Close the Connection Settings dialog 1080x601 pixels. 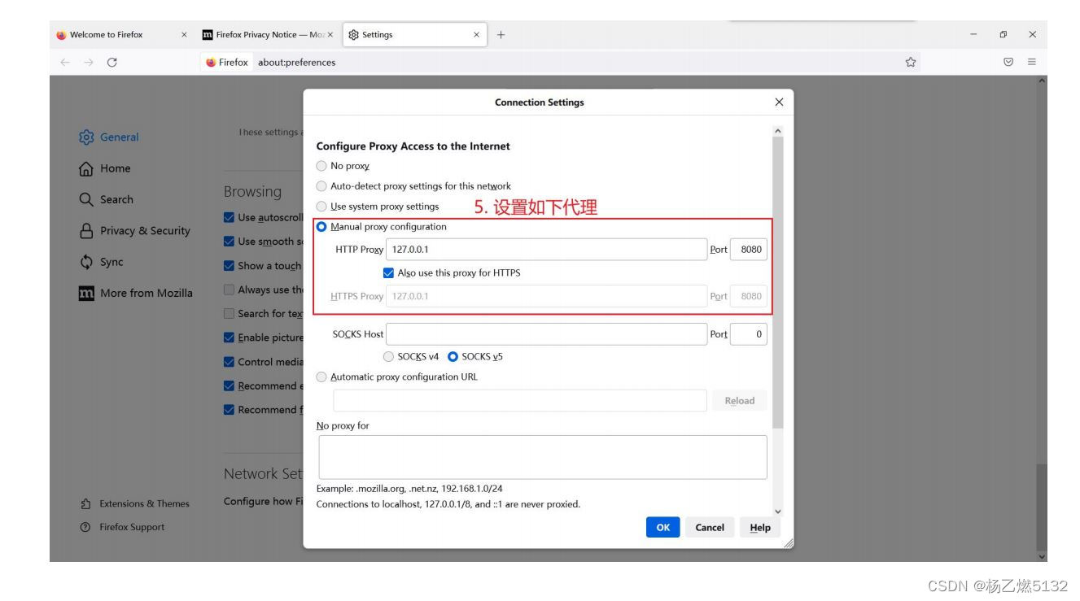[x=779, y=102]
